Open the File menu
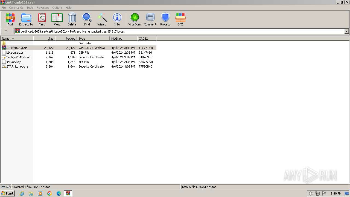This screenshot has width=350, height=197. click(4, 8)
